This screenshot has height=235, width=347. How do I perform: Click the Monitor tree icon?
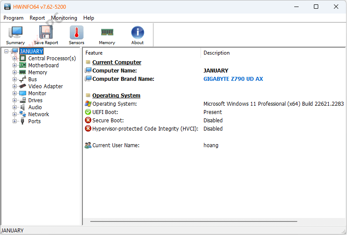pyautogui.click(x=23, y=93)
